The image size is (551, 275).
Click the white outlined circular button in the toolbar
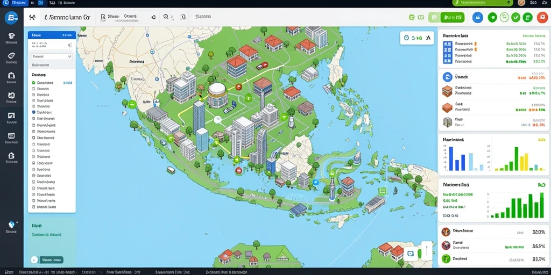click(x=504, y=17)
